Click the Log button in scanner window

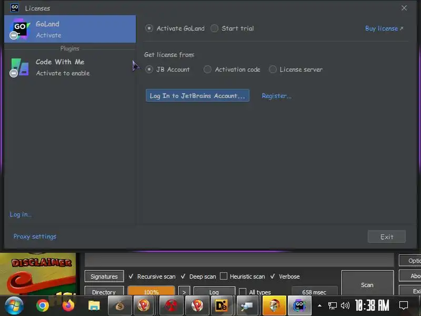click(x=214, y=291)
